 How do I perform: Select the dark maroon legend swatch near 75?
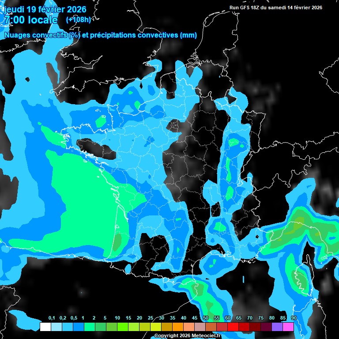point(255,327)
